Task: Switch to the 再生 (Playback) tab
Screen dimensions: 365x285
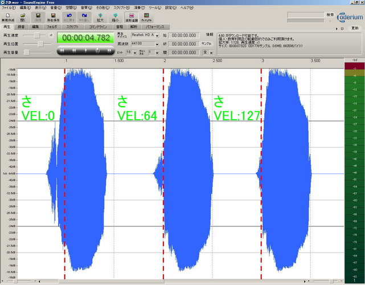Action: [7, 27]
